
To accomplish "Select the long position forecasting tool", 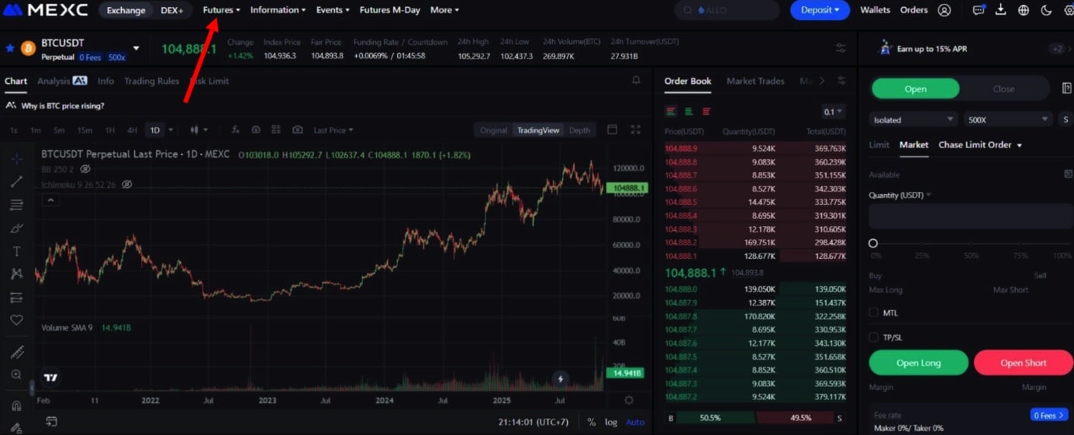I will click(16, 297).
